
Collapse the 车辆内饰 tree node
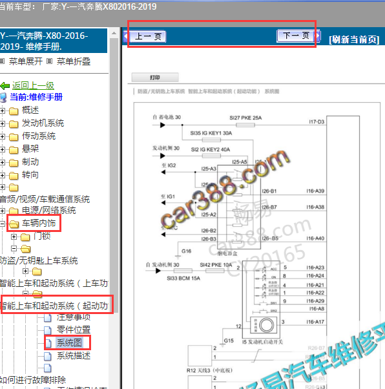2,224
